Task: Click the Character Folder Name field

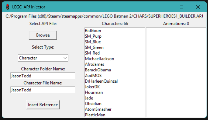Action: (43, 76)
